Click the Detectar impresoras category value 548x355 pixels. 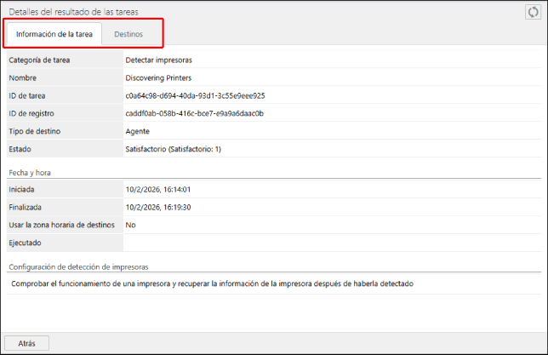coord(159,60)
